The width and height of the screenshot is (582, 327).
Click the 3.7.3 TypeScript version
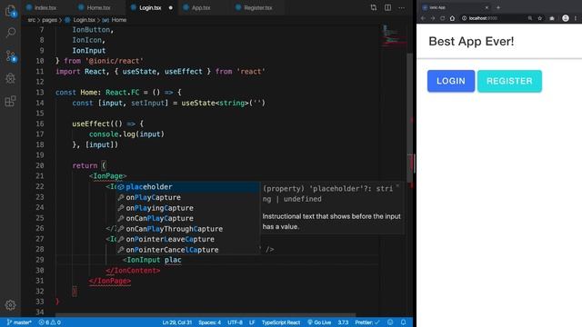343,322
